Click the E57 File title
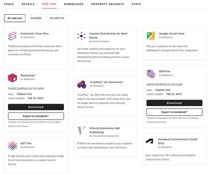Screen dimensions: 213x174 coord(26,143)
